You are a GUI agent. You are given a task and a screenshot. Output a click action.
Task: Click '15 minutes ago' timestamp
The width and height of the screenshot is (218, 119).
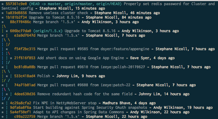90,8
